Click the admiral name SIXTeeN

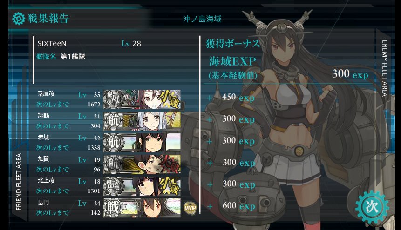(52, 43)
